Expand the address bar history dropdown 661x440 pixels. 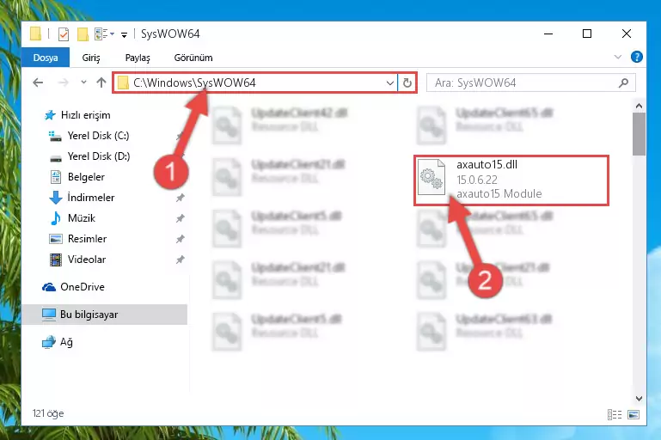390,83
